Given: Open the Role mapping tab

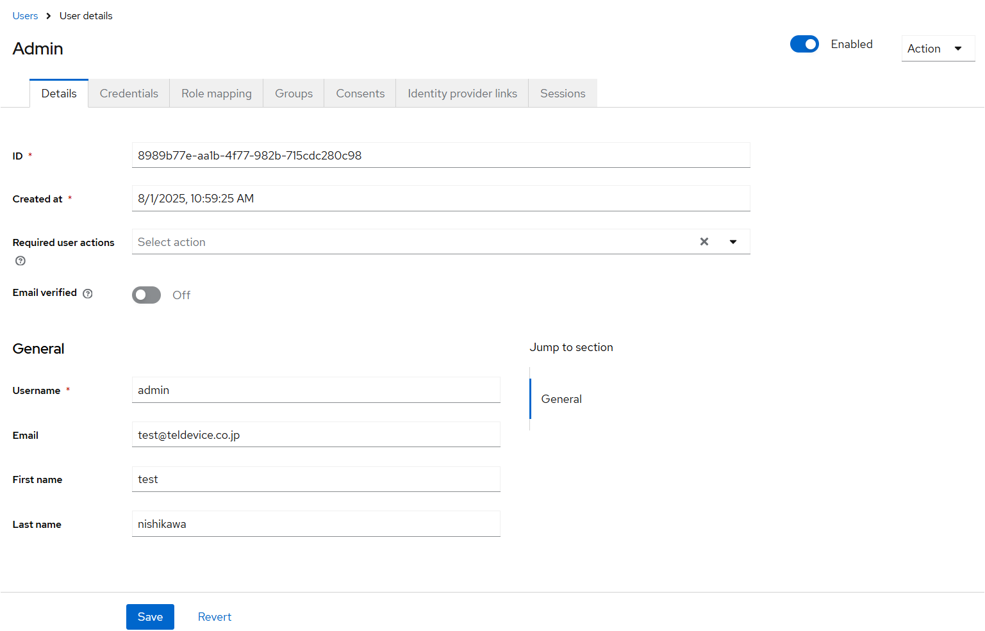Looking at the screenshot, I should [x=216, y=94].
